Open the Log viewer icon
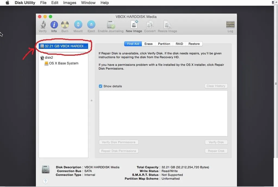The height and width of the screenshot is (187, 278). click(230, 25)
